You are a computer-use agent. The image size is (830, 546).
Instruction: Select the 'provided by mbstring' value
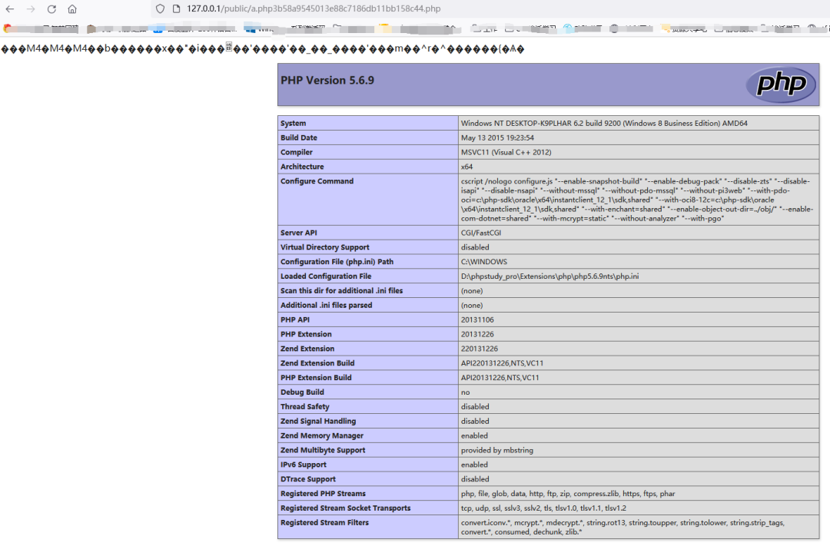coord(496,450)
